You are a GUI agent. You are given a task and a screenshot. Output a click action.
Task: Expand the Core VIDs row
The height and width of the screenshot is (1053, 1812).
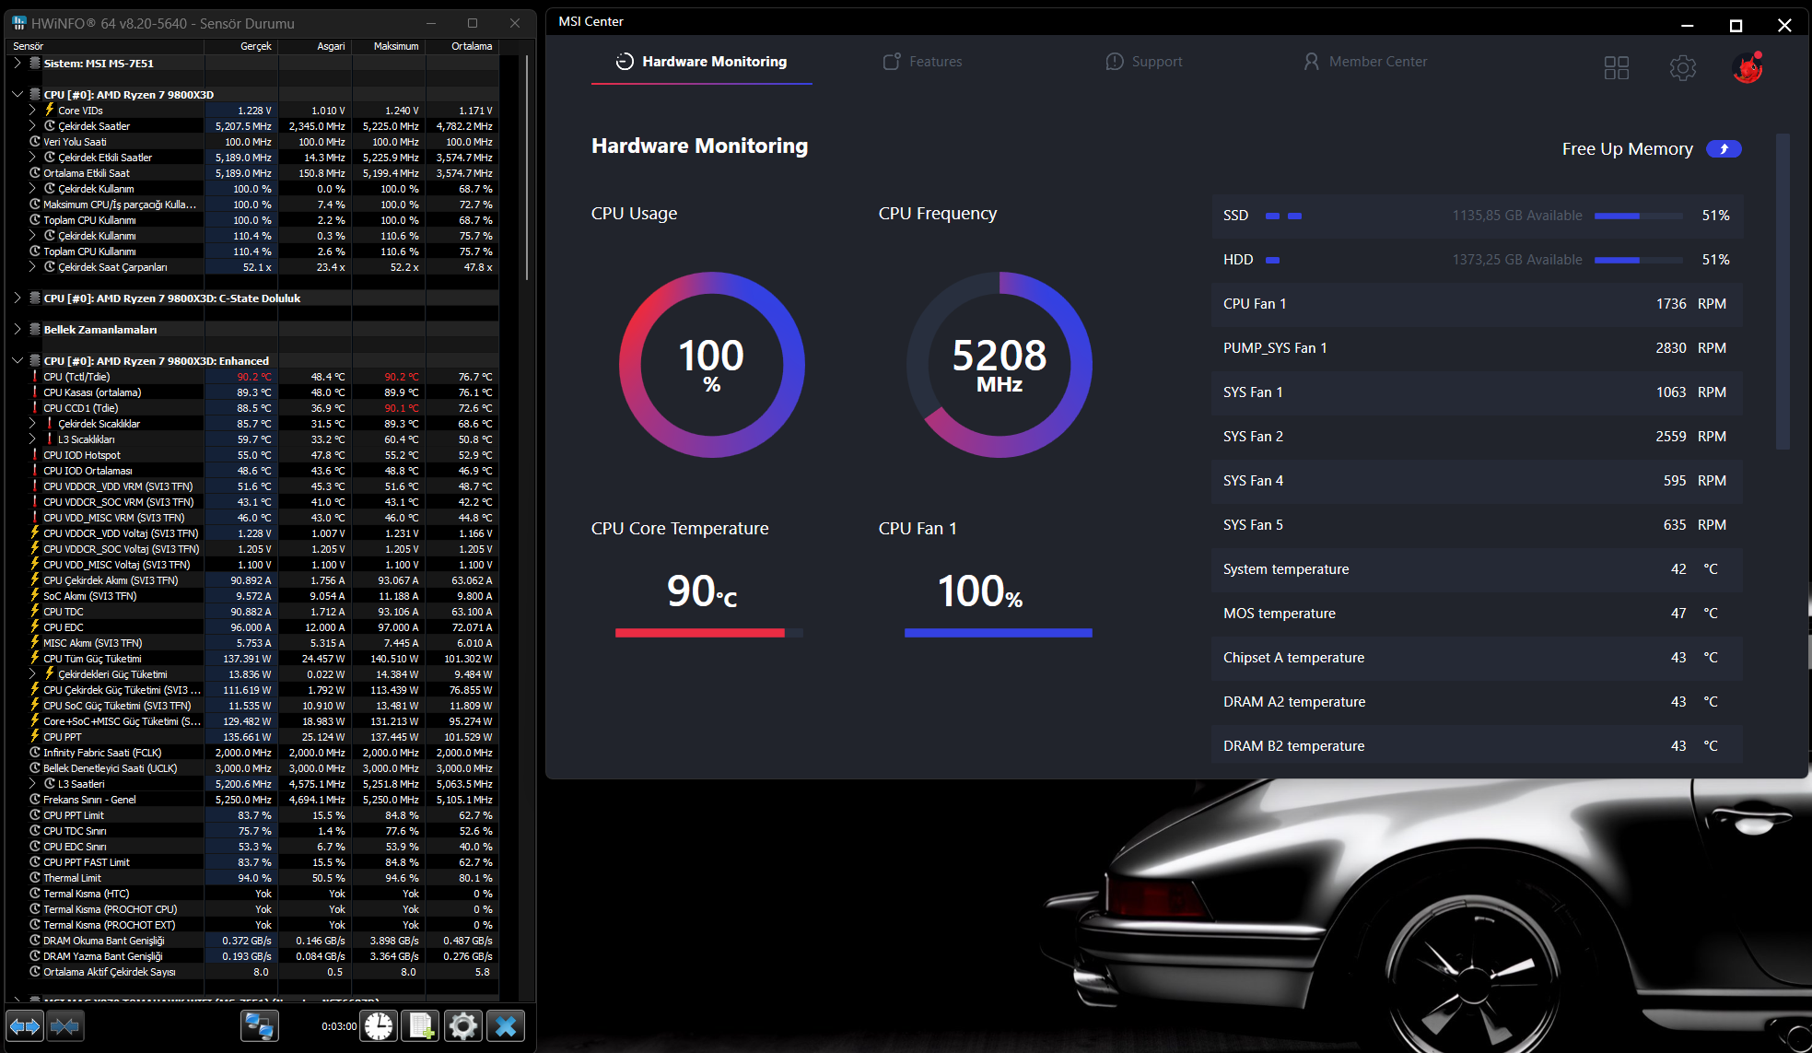32,110
